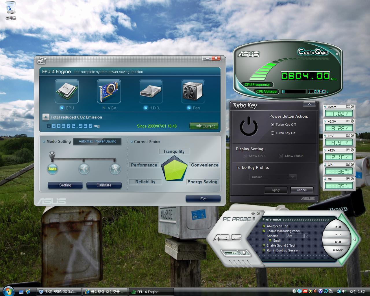Close the Vcore sensor panel
The height and width of the screenshot is (296, 370).
click(x=352, y=107)
